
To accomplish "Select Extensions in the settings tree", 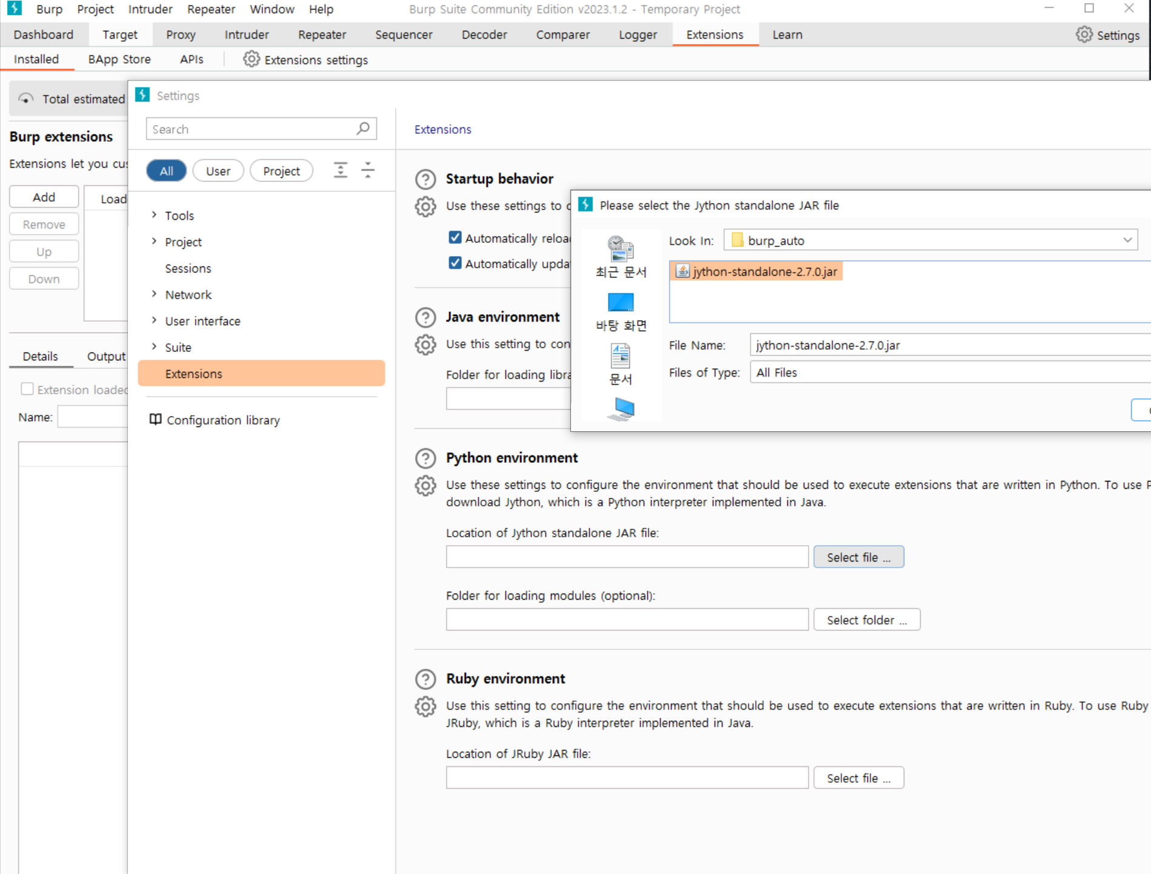I will tap(261, 373).
